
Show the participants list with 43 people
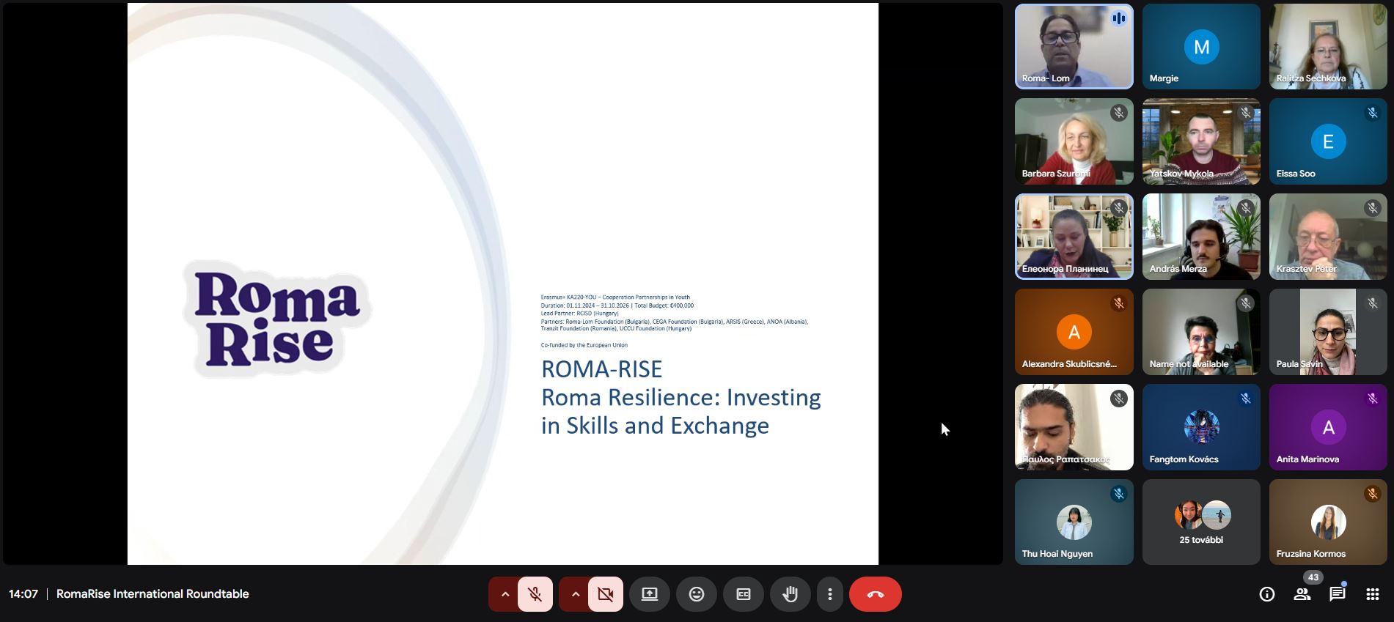coord(1302,594)
